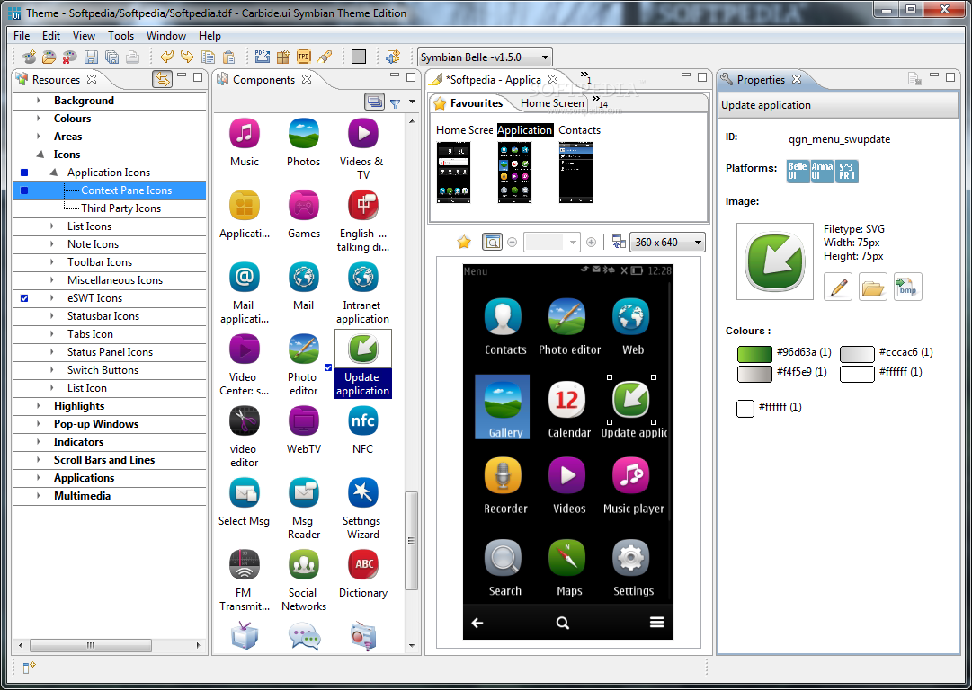The image size is (972, 690).
Task: Click the #cccac6 grey colour swatch
Action: (857, 354)
